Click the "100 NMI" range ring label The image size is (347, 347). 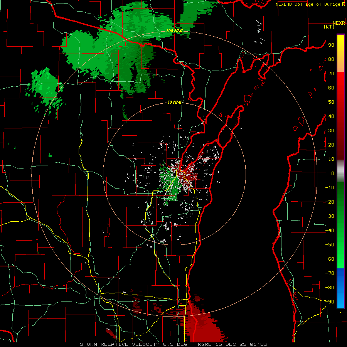pyautogui.click(x=174, y=31)
